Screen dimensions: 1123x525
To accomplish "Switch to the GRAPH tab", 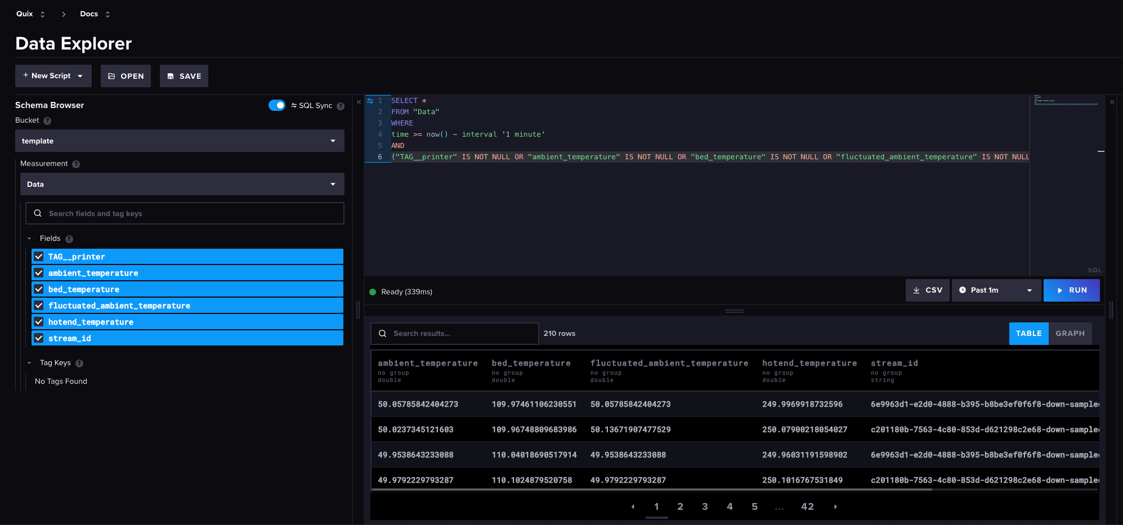I will (1070, 333).
